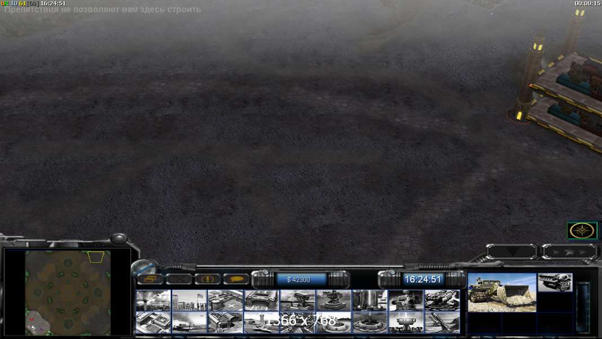The height and width of the screenshot is (339, 602).
Task: Select the airfield with control tower
Action: [x=261, y=322]
